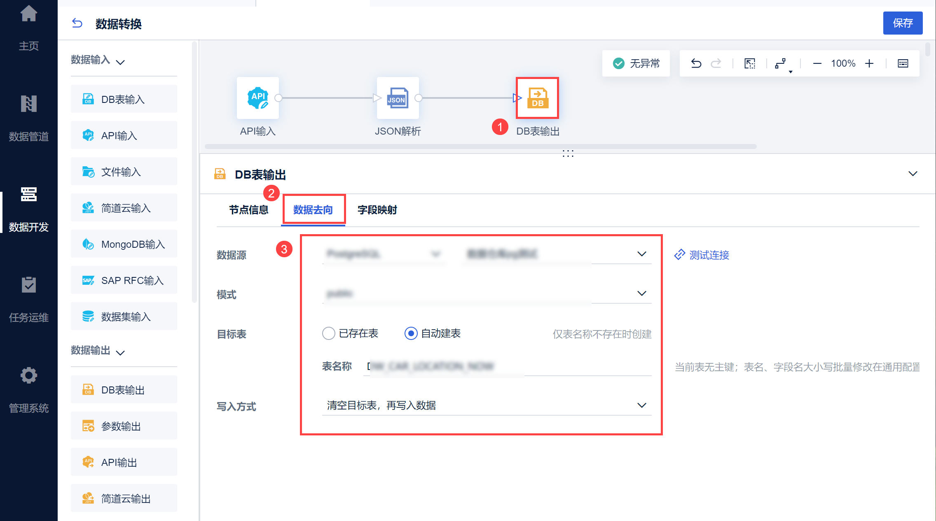Screen dimensions: 936x521
Task: Open the 写入方式 dropdown
Action: pos(486,405)
